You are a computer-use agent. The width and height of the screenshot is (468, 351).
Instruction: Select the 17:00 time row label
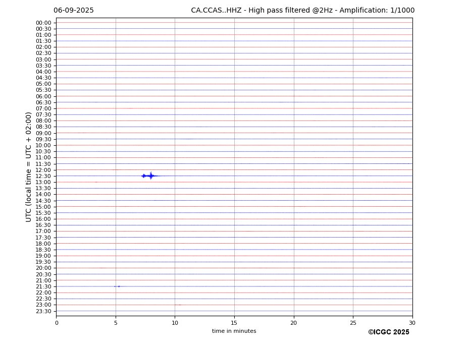coord(43,231)
